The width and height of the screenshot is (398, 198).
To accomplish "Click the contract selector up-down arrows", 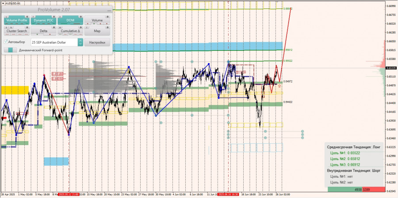I will (80, 42).
